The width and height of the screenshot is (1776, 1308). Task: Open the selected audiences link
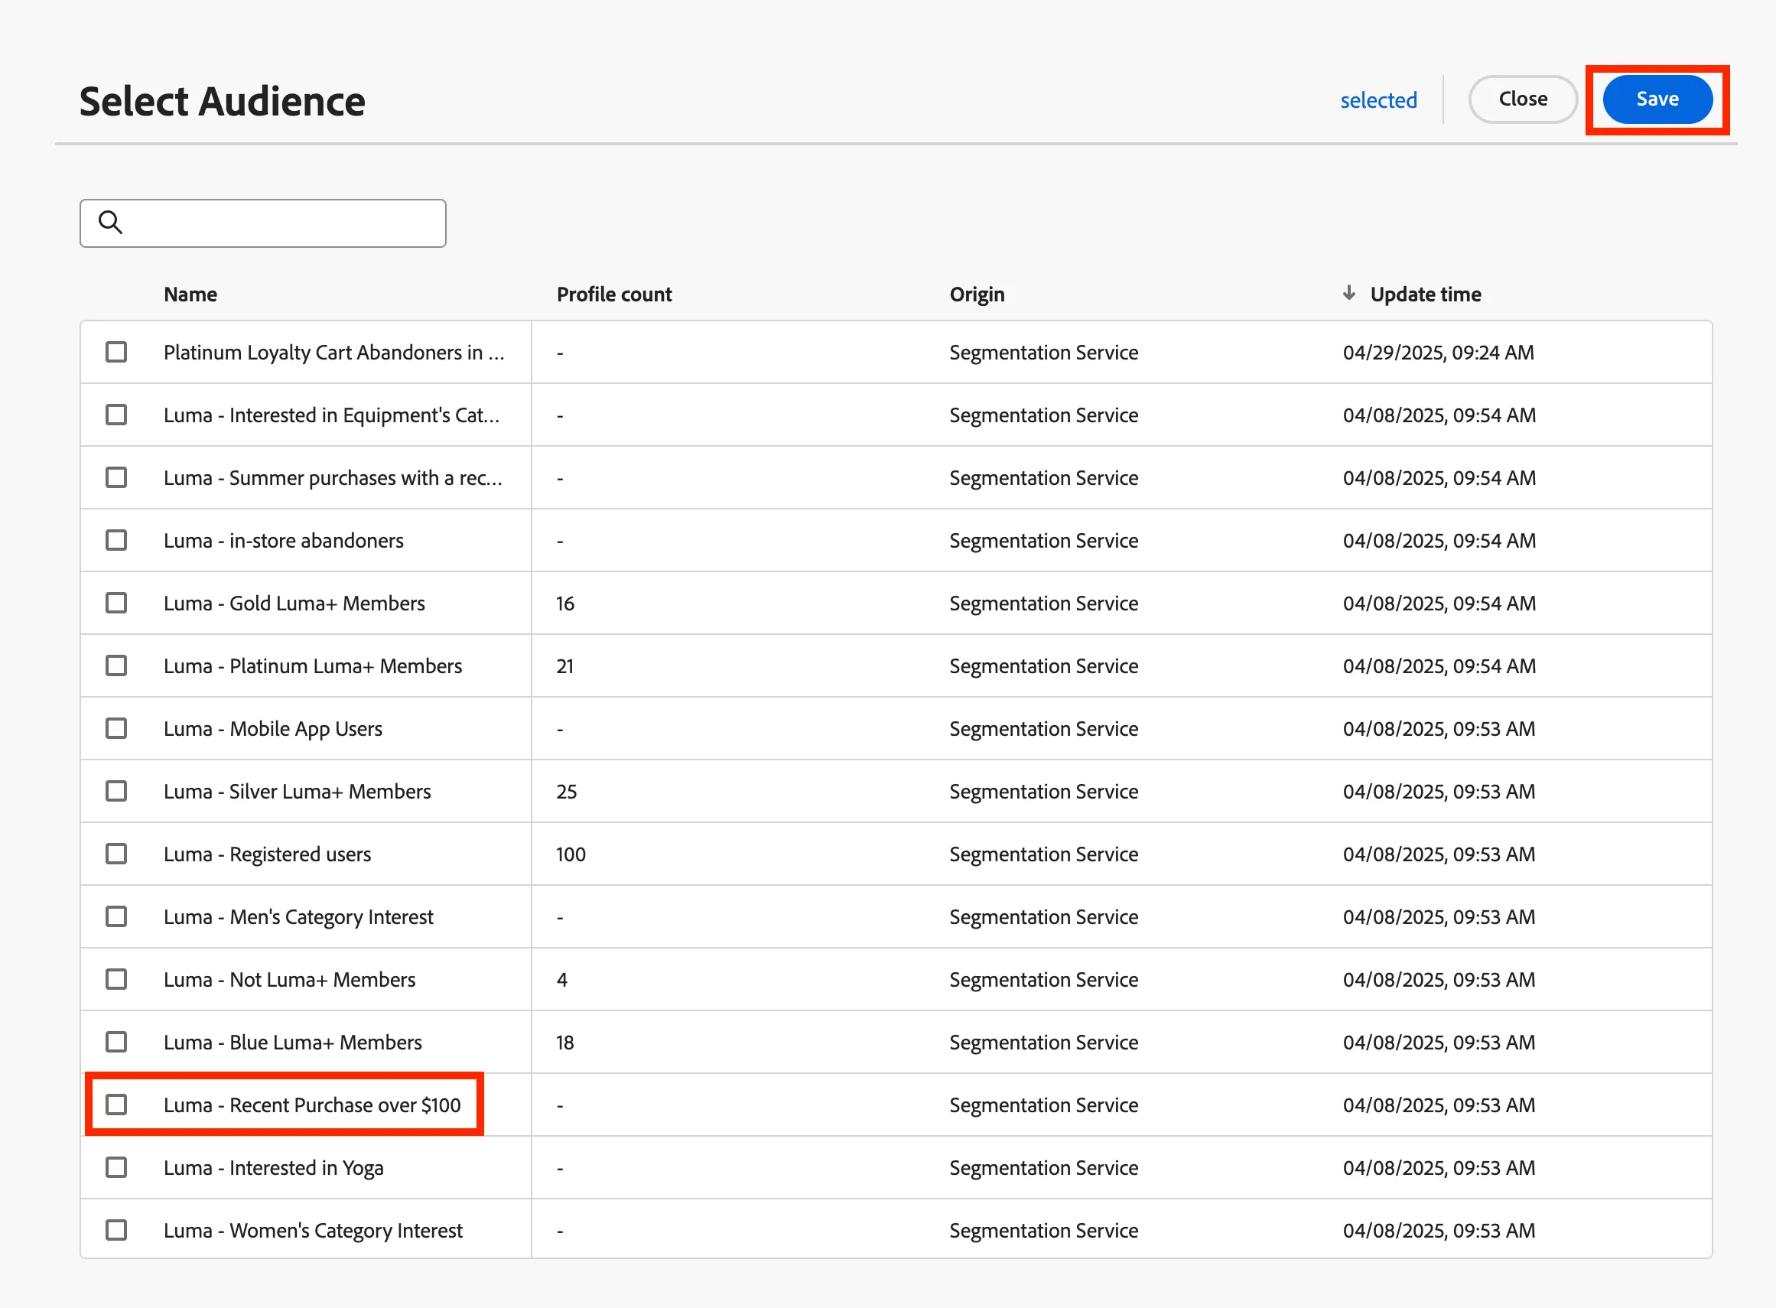1378,100
